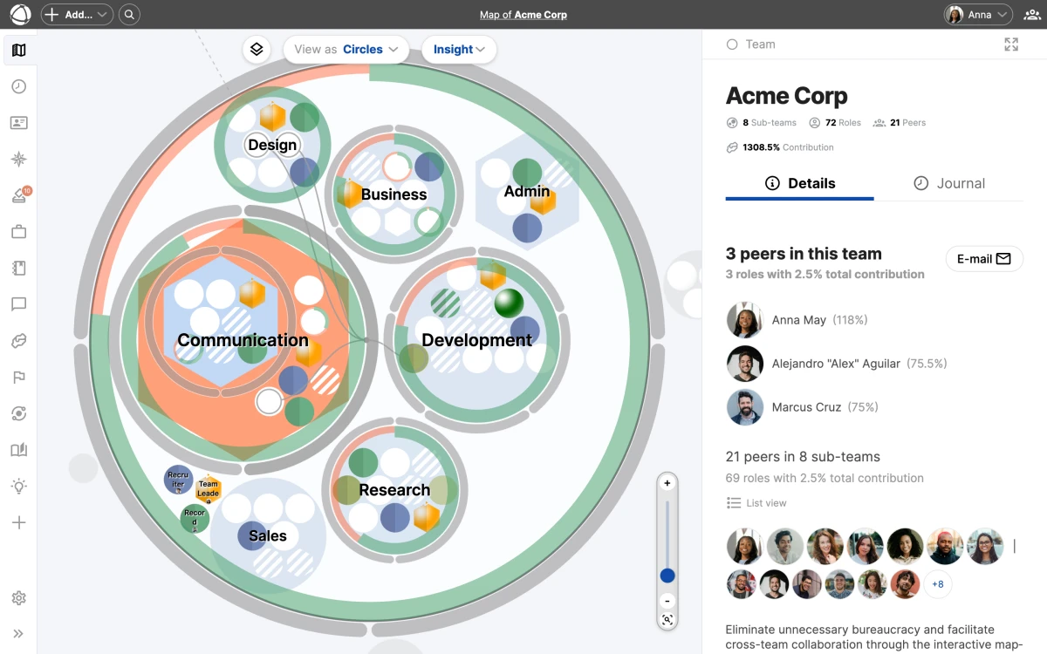Open the people icon in the top-right corner
This screenshot has width=1047, height=654.
[1031, 14]
